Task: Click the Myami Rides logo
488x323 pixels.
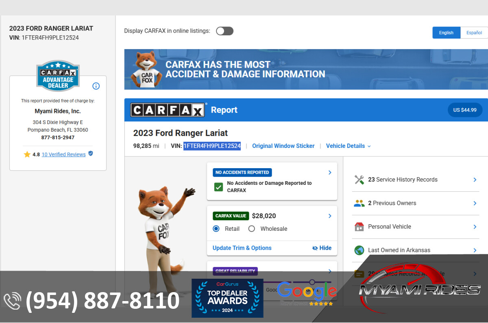Action: tap(419, 289)
